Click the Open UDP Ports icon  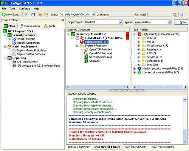coord(86,53)
